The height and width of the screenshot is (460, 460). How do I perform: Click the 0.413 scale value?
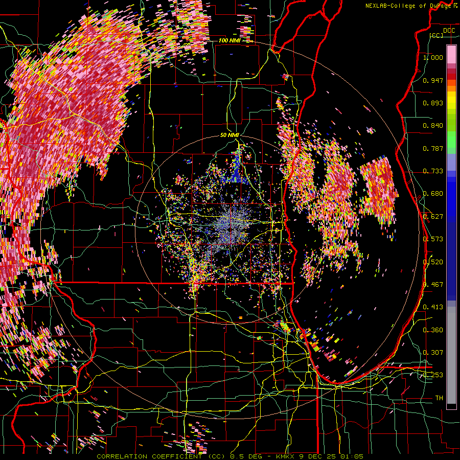pos(433,307)
